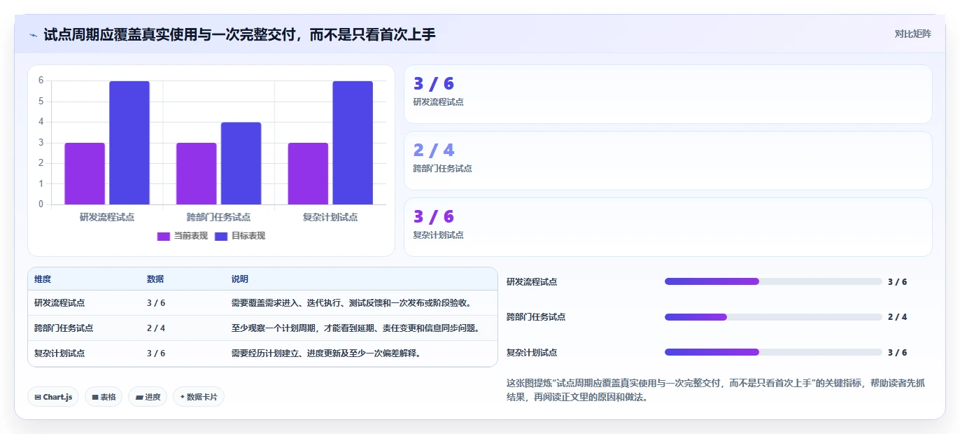Select the 跨部门任务试点 cell in the table
The height and width of the screenshot is (434, 960).
tap(64, 328)
